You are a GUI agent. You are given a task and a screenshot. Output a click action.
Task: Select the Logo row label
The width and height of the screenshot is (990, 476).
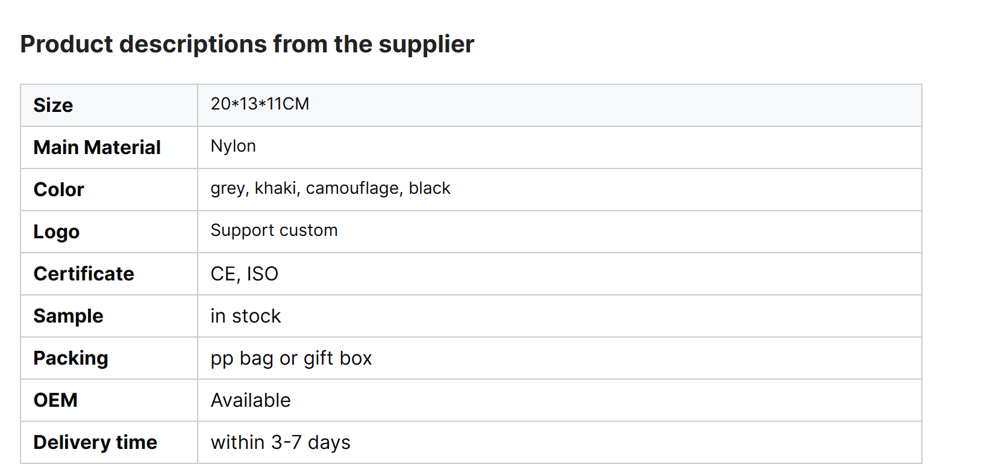pos(57,232)
